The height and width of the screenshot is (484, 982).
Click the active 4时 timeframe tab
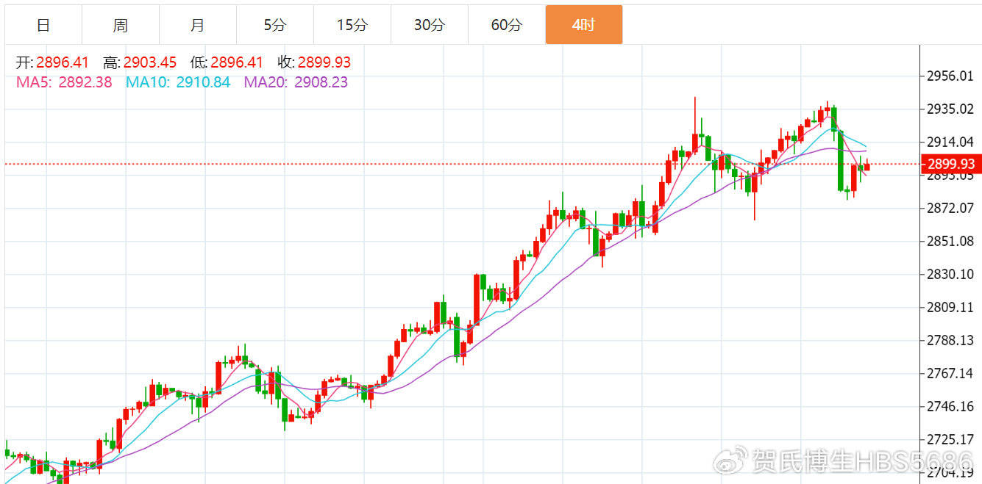coord(584,25)
